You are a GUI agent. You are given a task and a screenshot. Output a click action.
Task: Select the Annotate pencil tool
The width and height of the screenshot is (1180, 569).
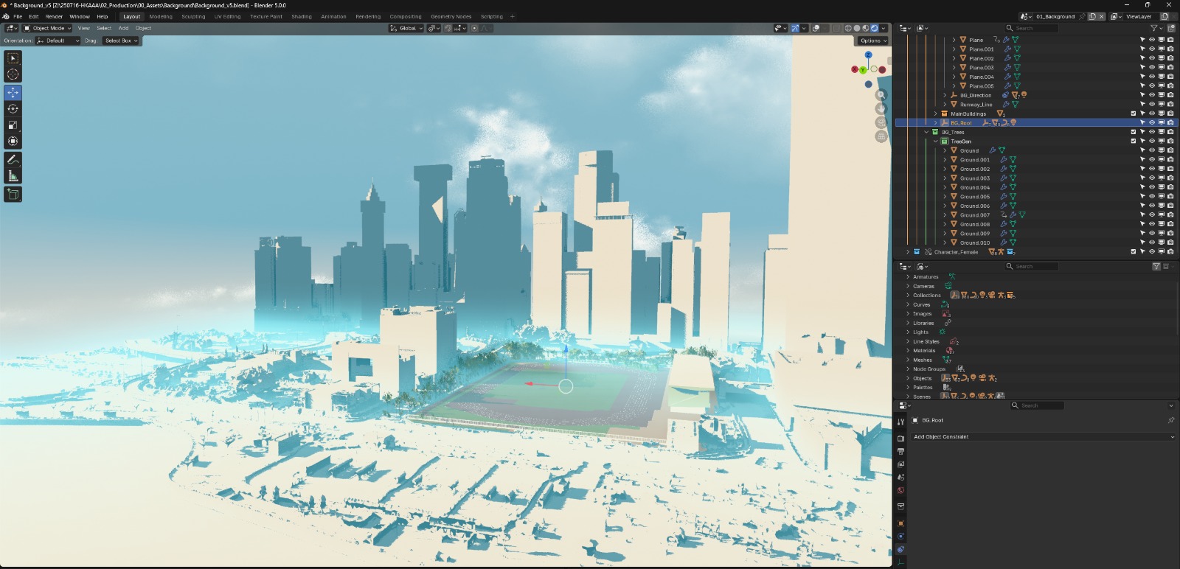[x=13, y=159]
